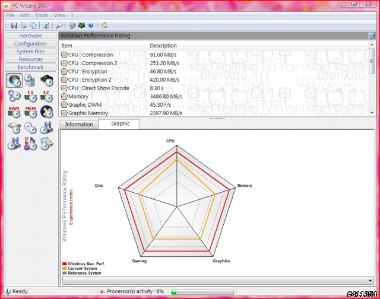
Task: Switch to the Information tab
Action: [79, 125]
